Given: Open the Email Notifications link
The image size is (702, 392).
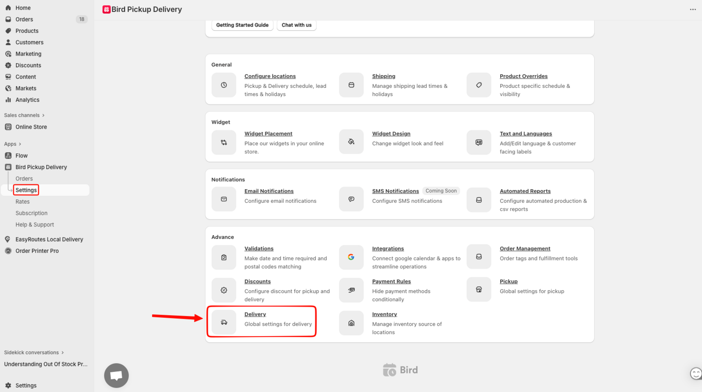Looking at the screenshot, I should (269, 191).
